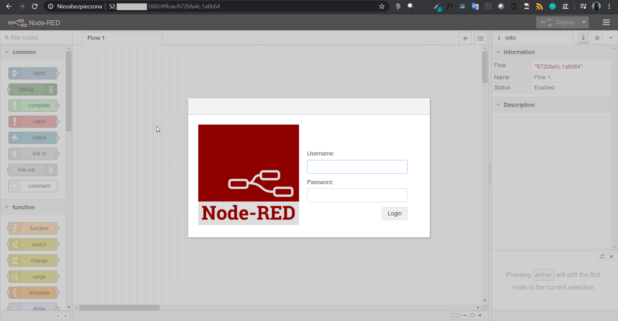
Task: Select the function node in palette
Action: click(x=33, y=229)
